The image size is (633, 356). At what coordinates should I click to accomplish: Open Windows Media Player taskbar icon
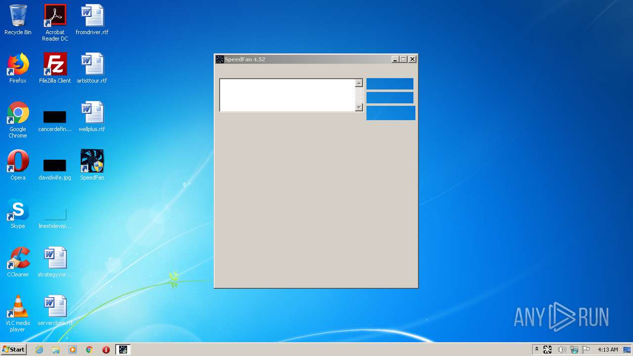73,350
